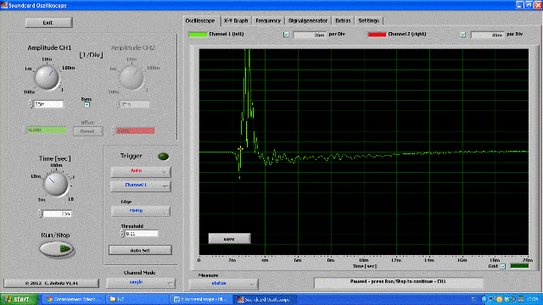The image size is (543, 305).
Task: Click Channel 2 per Div value field
Action: point(488,35)
